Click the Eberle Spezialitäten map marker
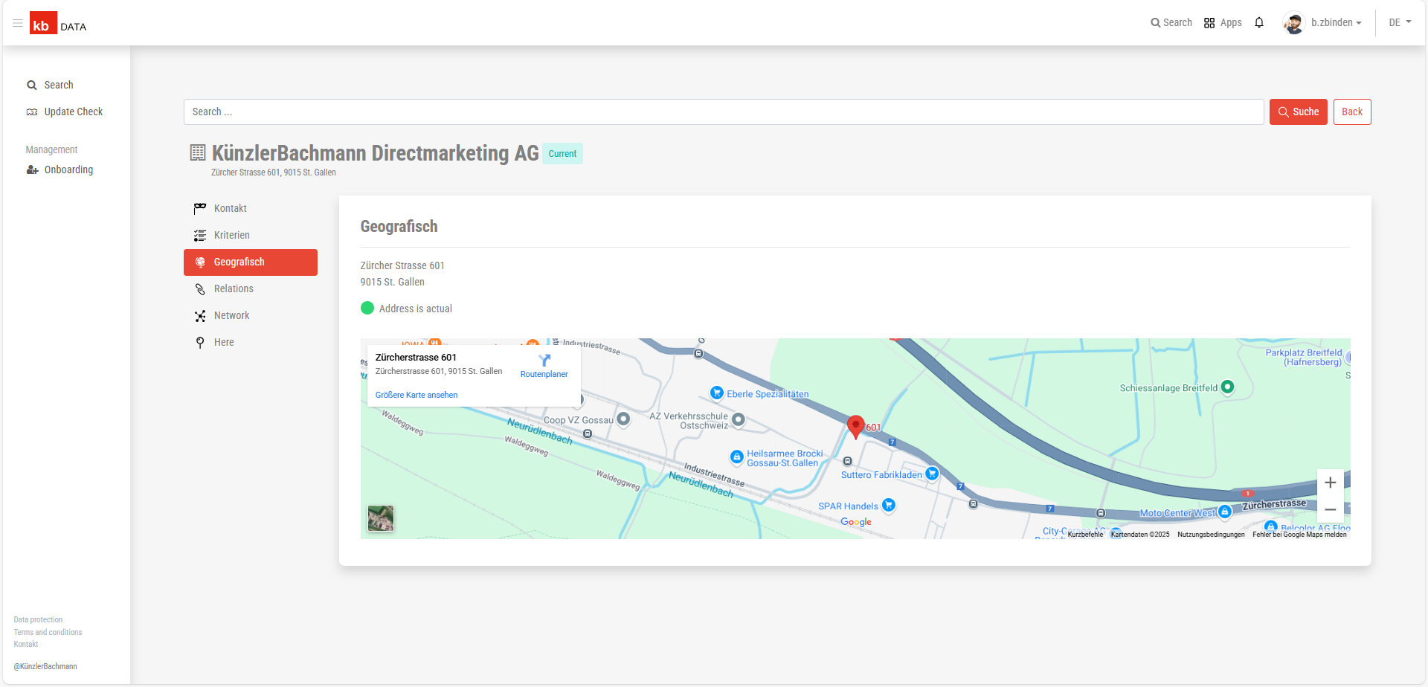The height and width of the screenshot is (687, 1428). [717, 393]
